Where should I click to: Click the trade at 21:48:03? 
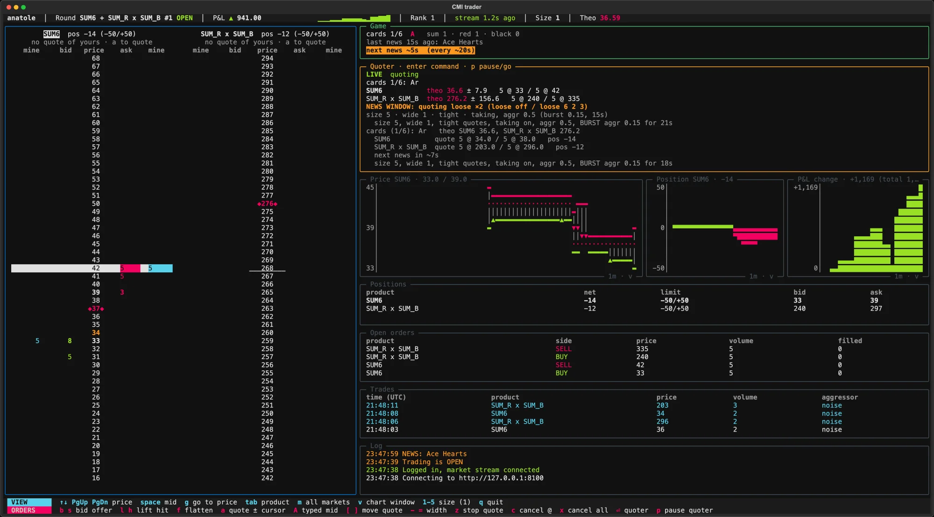click(x=644, y=430)
